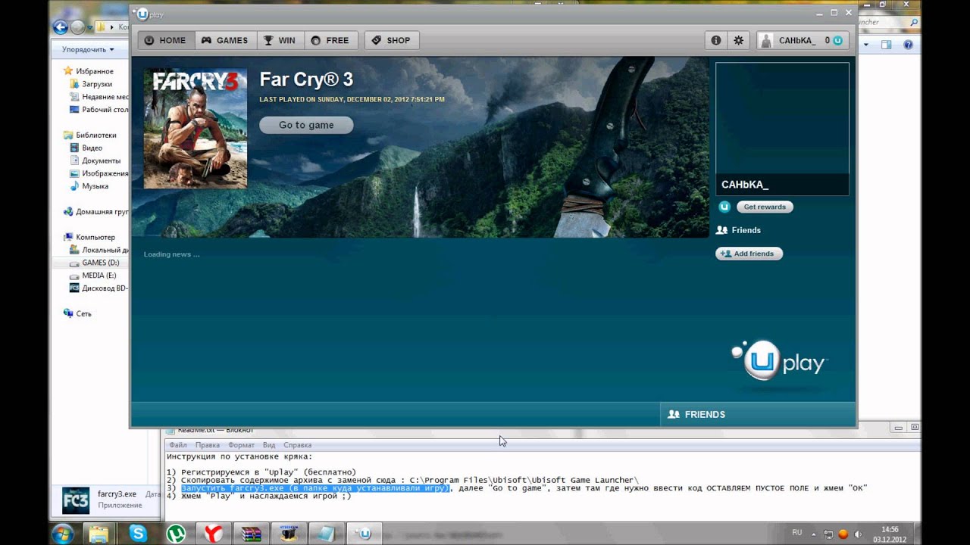Open Skype from the taskbar

coord(138,534)
